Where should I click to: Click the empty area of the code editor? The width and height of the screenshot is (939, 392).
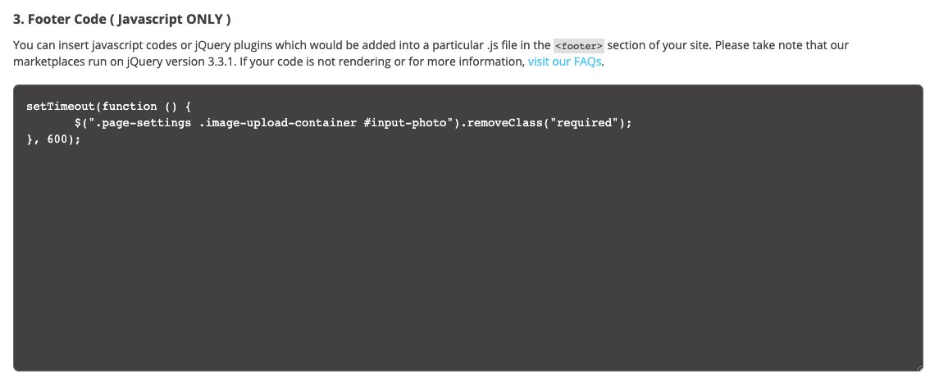467,262
